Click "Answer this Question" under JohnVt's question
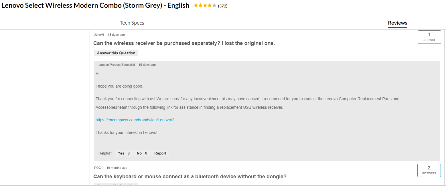This screenshot has width=446, height=186. coord(116,53)
